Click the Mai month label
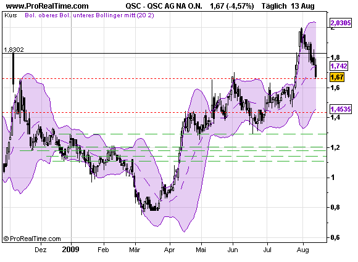 point(201,250)
